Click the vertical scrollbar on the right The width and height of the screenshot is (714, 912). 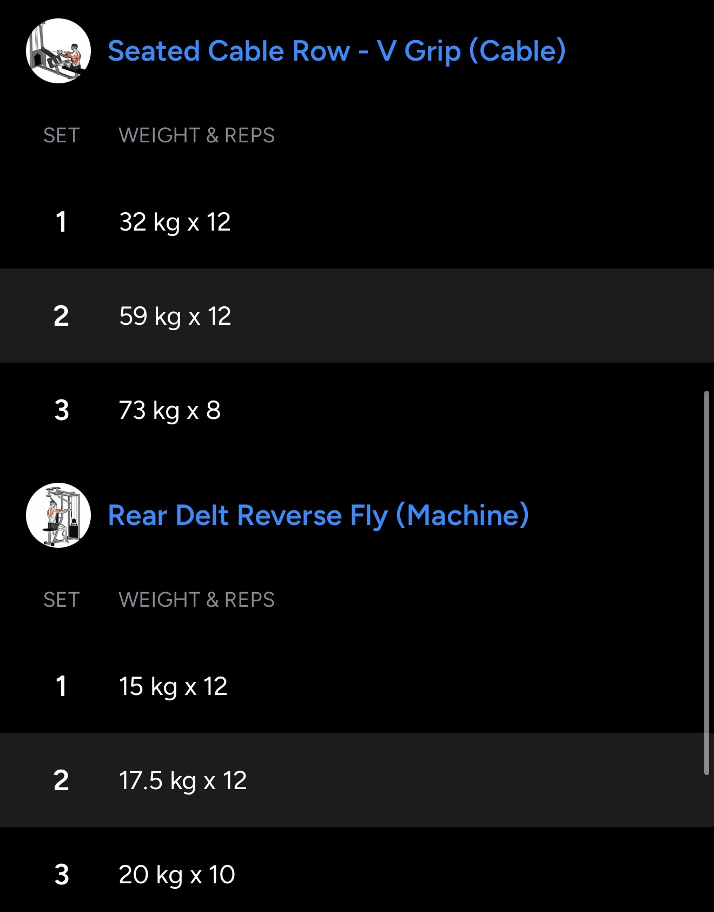click(706, 582)
